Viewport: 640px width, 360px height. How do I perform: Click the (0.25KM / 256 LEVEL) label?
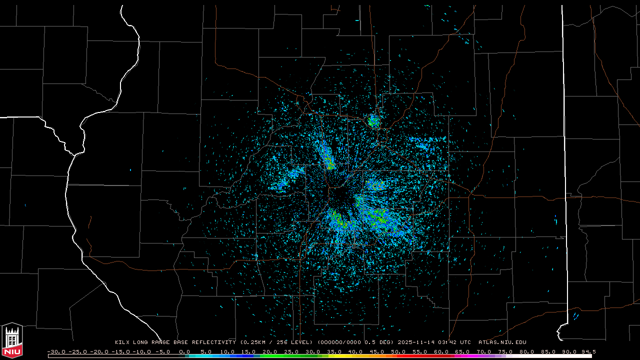click(x=277, y=342)
